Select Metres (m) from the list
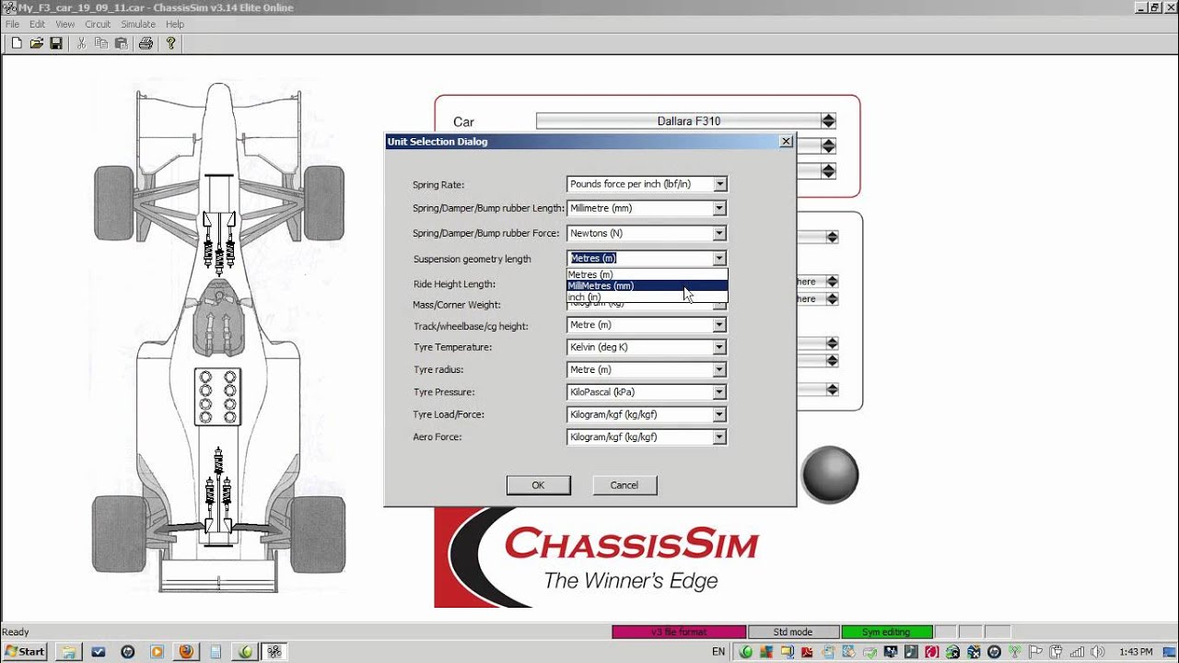Screen dimensions: 1179x663 [x=647, y=274]
